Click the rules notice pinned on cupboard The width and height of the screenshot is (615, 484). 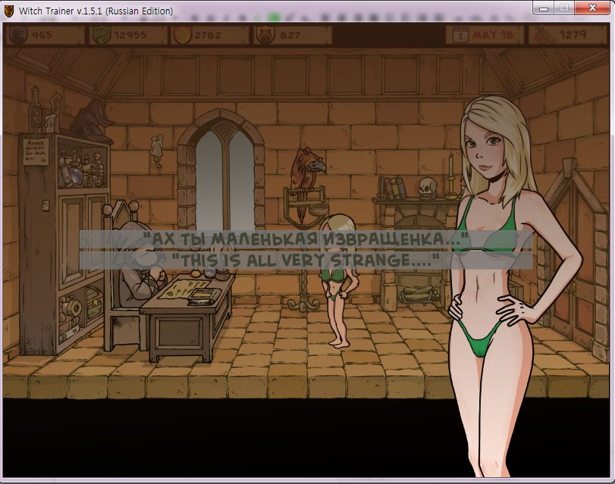click(36, 151)
